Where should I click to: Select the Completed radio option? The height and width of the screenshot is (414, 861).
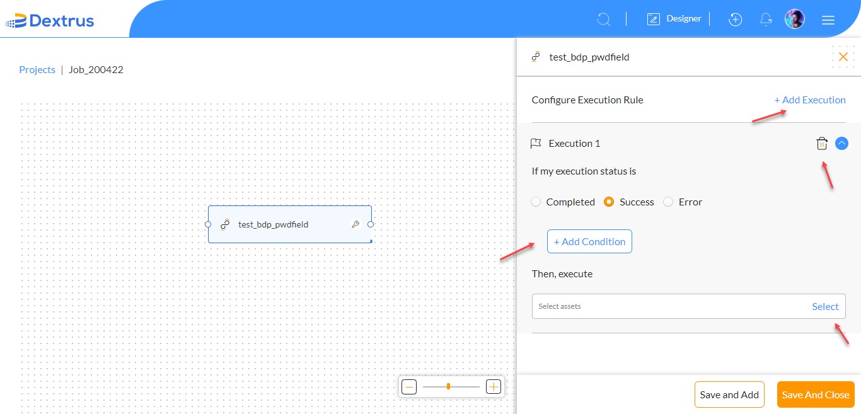[x=536, y=202]
